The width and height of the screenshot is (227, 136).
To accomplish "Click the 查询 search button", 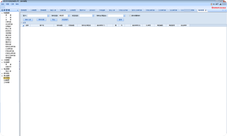I will 120,20.
